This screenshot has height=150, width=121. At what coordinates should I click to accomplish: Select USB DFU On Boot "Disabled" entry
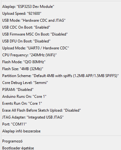point(61,41)
